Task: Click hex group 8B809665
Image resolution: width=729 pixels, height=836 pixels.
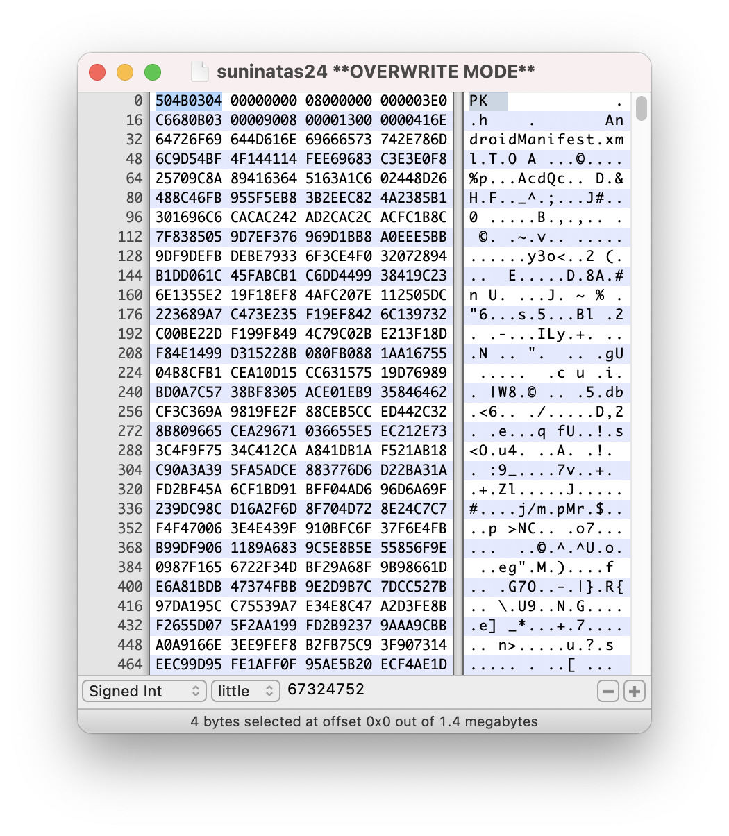Action: click(x=189, y=431)
